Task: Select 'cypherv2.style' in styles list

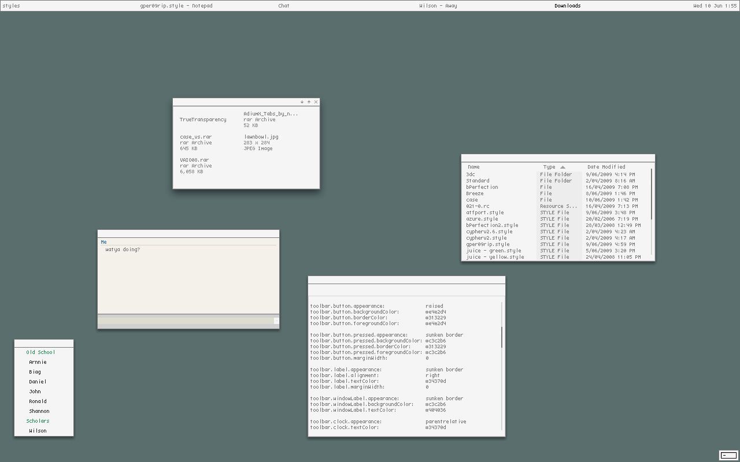Action: coord(486,238)
